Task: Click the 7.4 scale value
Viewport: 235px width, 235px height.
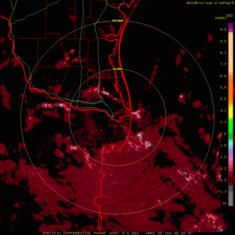Action: pyautogui.click(x=223, y=64)
